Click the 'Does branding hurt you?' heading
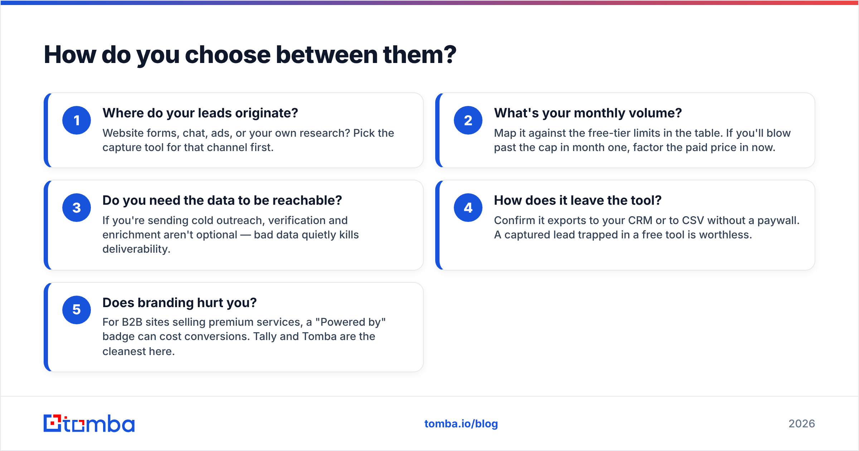This screenshot has height=451, width=859. click(x=180, y=303)
